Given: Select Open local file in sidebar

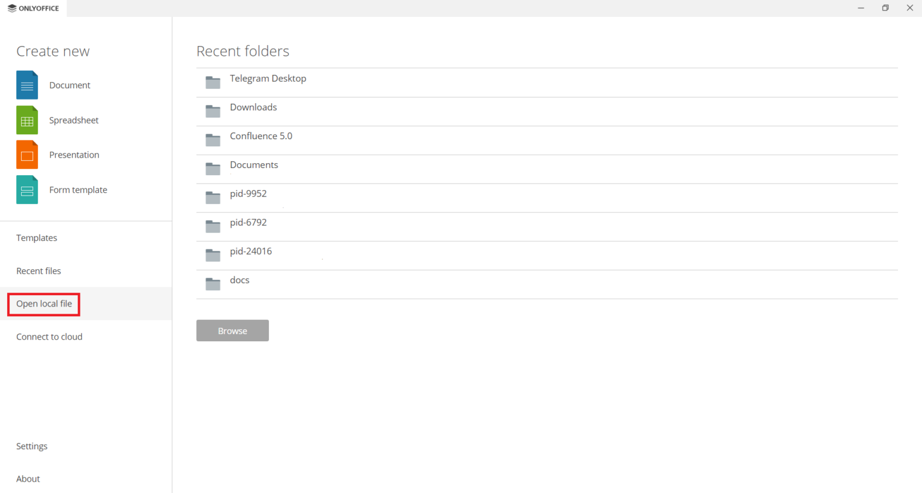Looking at the screenshot, I should (x=44, y=304).
